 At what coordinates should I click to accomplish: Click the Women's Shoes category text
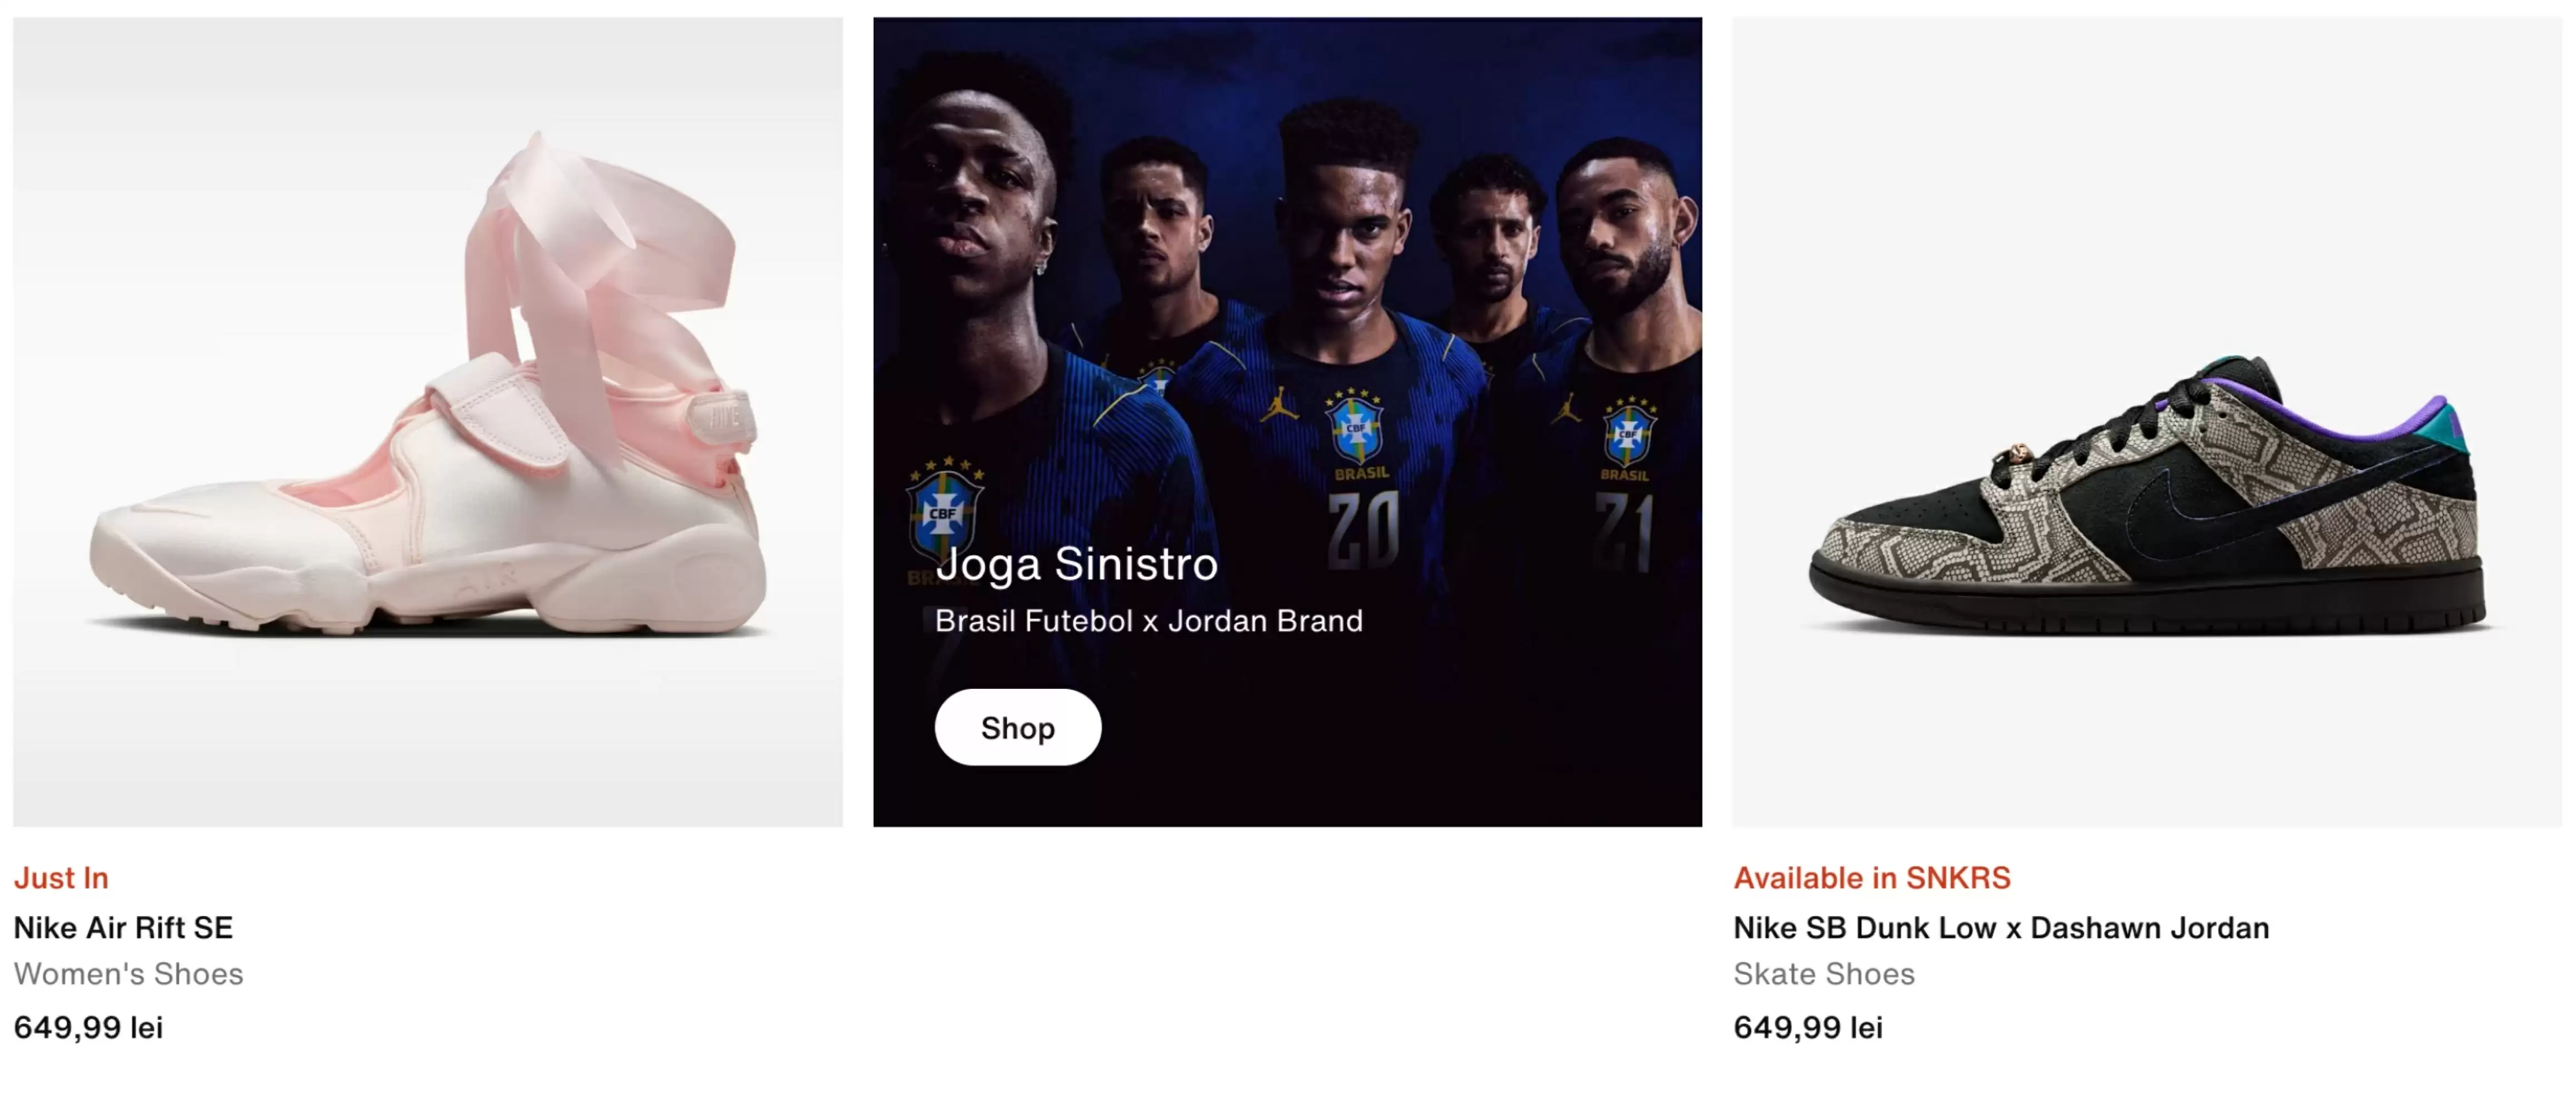(x=128, y=973)
